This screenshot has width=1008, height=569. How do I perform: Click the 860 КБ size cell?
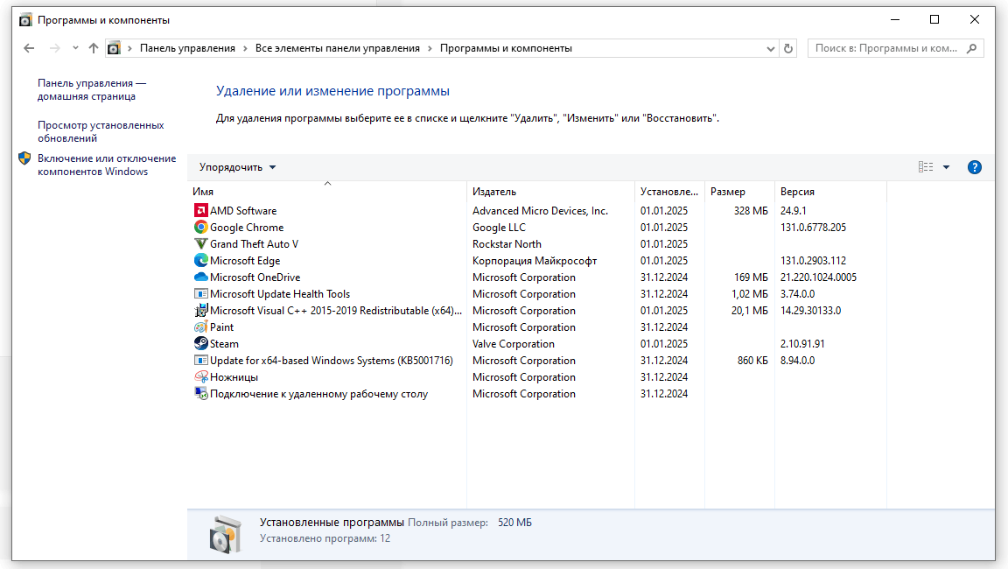(752, 361)
